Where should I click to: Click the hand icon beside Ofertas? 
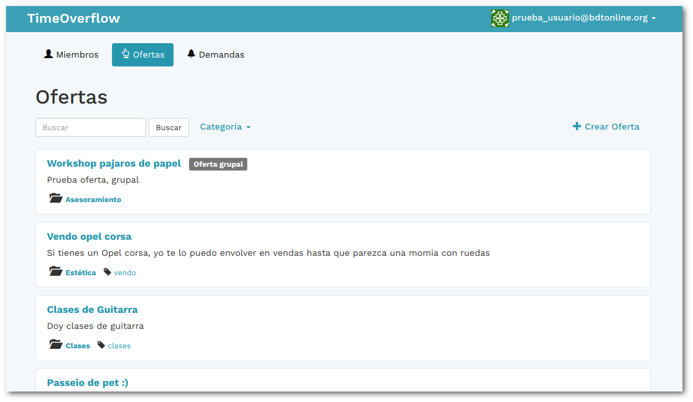[x=125, y=54]
